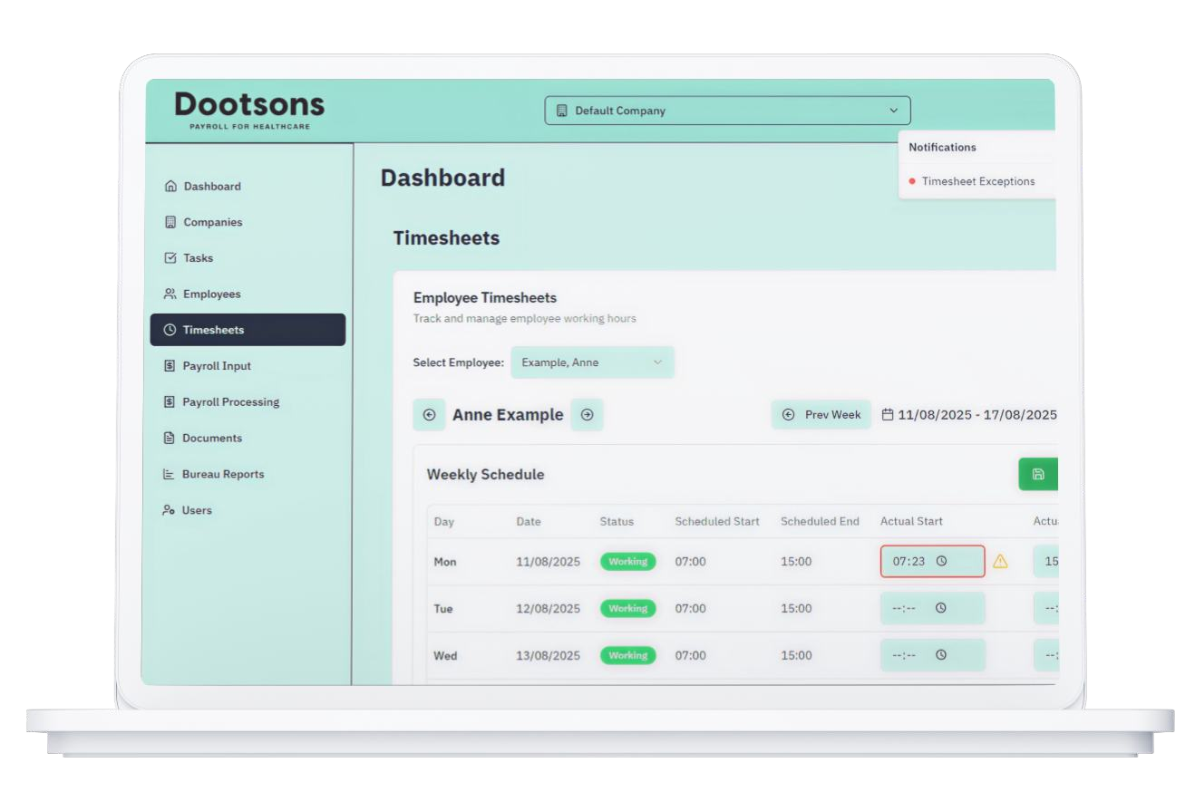Open the Timesheet Exceptions notification

[x=977, y=181]
